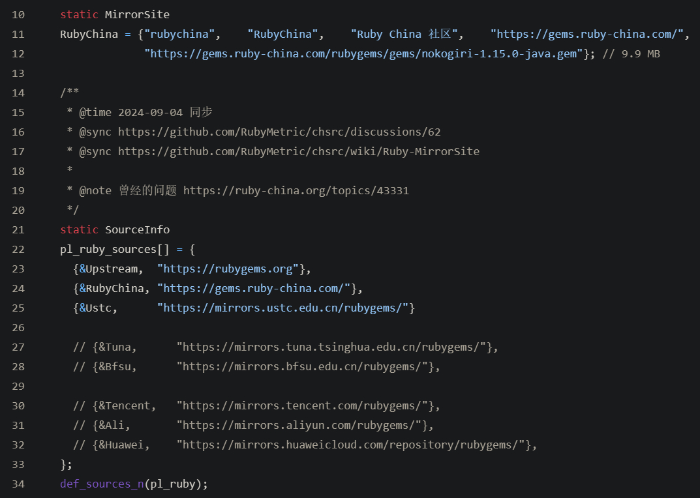Screen dimensions: 700x498
Task: Click the static keyword on line 21
Action: coord(79,230)
